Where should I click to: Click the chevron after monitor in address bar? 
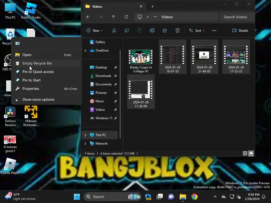point(148,17)
